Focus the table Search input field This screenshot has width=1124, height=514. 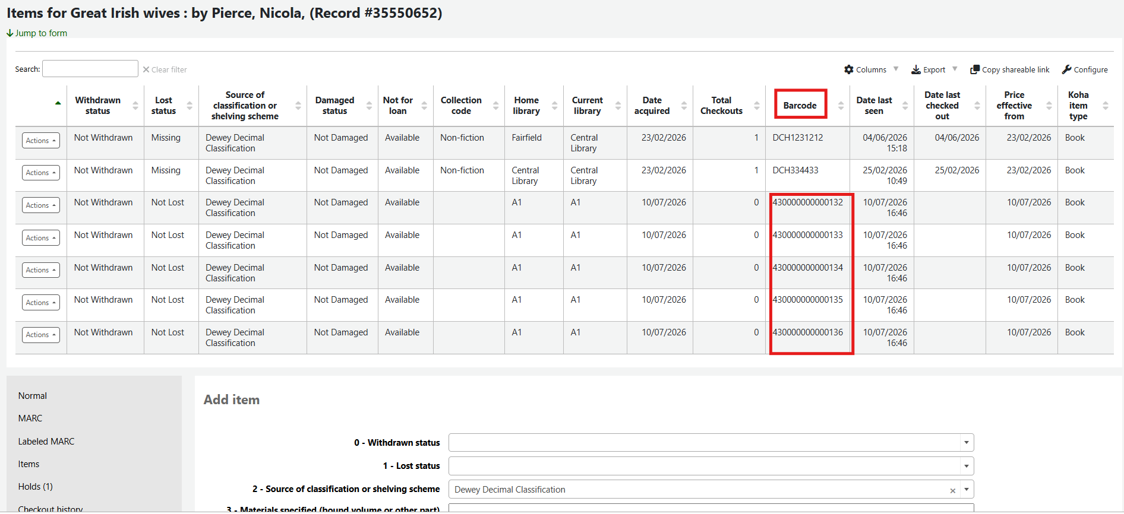pos(90,69)
